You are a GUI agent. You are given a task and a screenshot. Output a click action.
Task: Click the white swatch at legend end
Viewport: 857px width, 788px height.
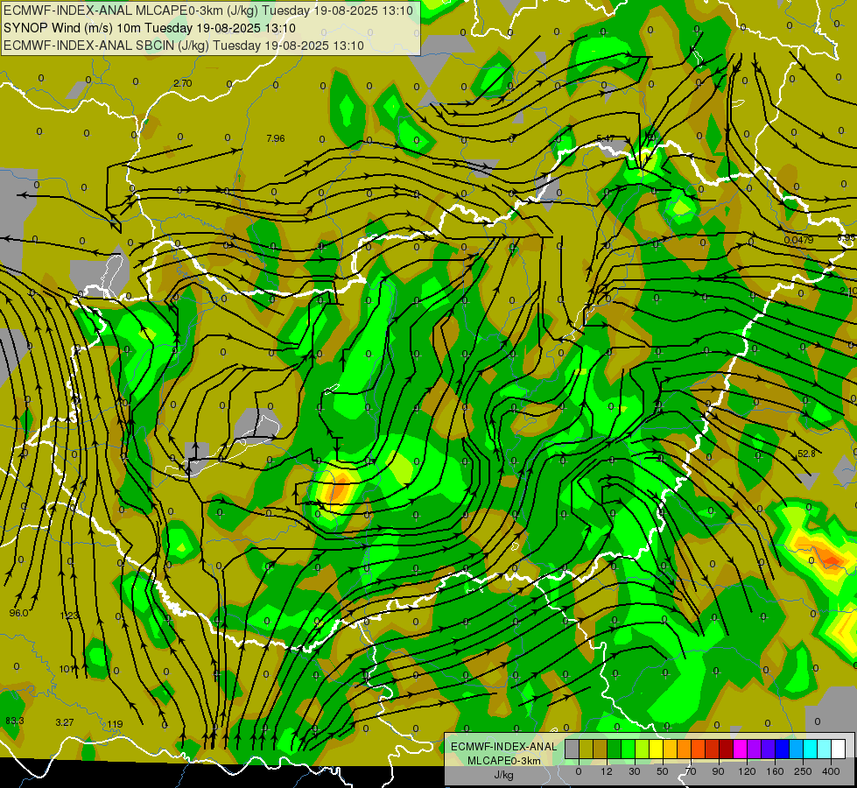[x=839, y=749]
